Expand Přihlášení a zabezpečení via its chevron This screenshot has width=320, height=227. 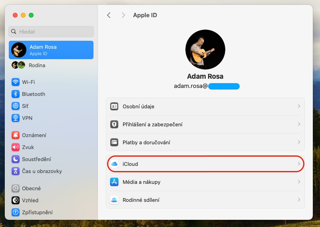click(299, 124)
